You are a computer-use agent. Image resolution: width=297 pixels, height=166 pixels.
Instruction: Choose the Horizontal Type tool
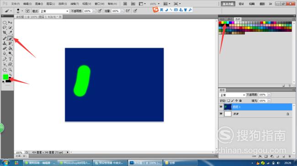pos(10,59)
